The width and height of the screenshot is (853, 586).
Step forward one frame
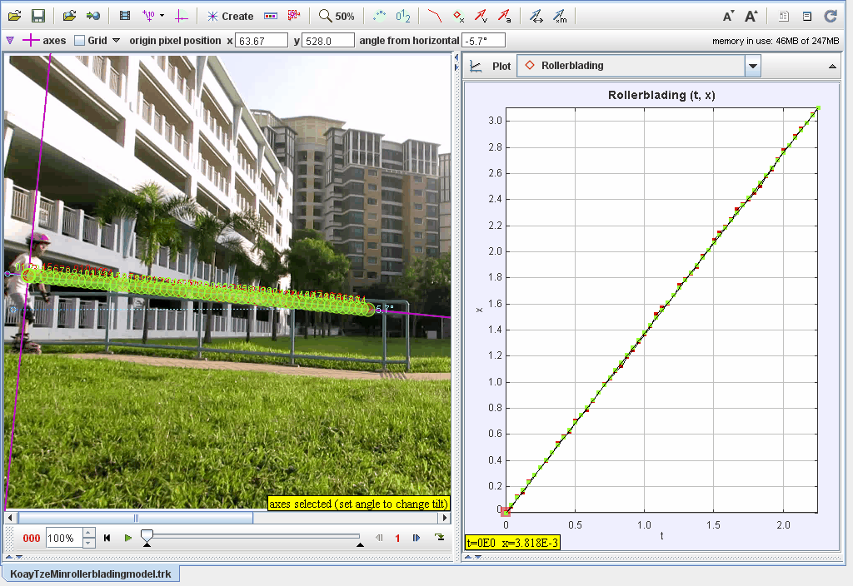[x=417, y=539]
